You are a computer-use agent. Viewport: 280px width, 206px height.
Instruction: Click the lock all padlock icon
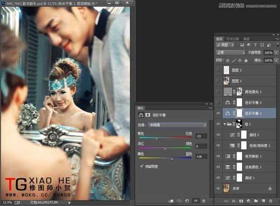click(245, 60)
